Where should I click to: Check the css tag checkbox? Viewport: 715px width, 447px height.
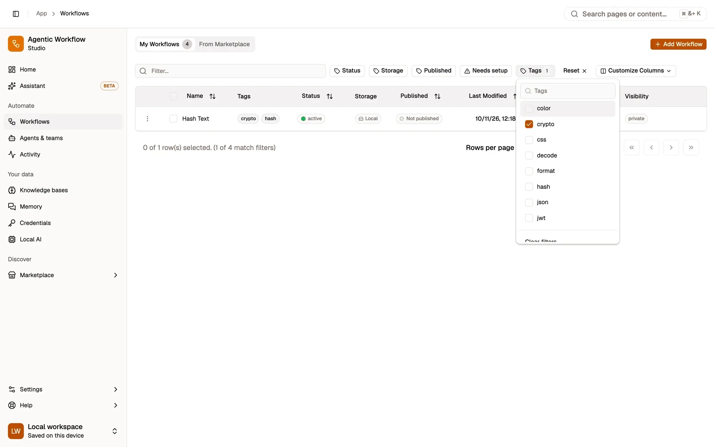529,140
